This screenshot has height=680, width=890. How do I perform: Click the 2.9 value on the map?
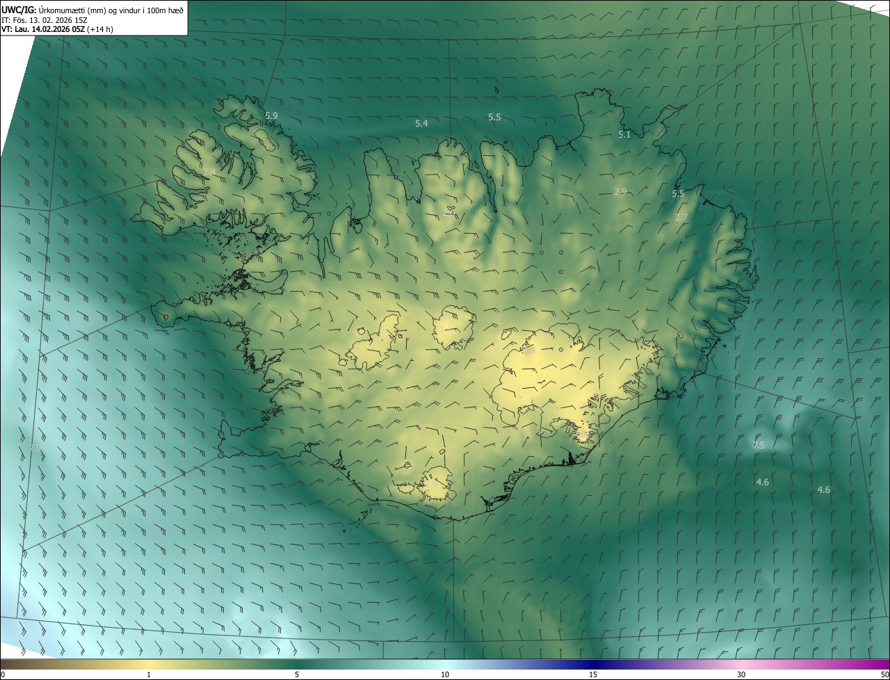pos(620,191)
